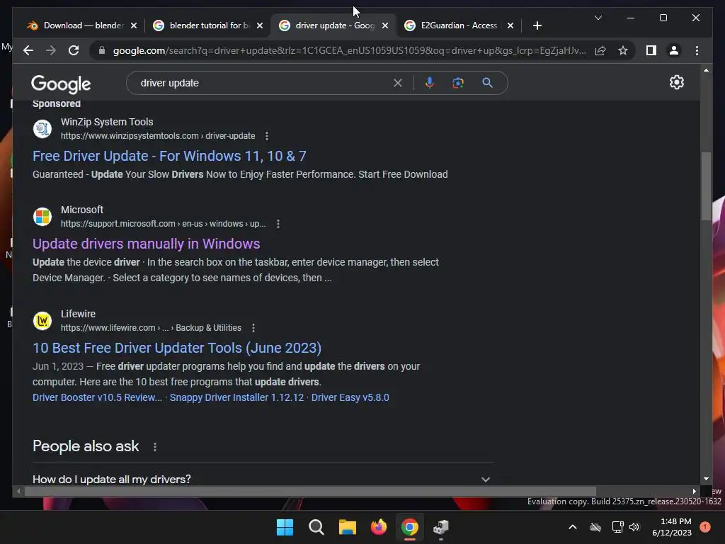Bookmark this page with the star
The height and width of the screenshot is (544, 725).
(x=623, y=50)
